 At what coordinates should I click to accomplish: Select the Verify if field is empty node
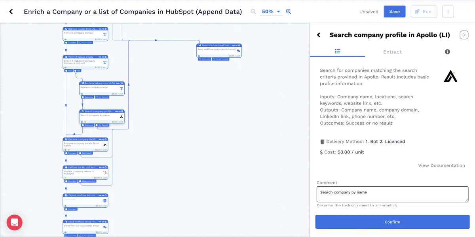point(85,63)
